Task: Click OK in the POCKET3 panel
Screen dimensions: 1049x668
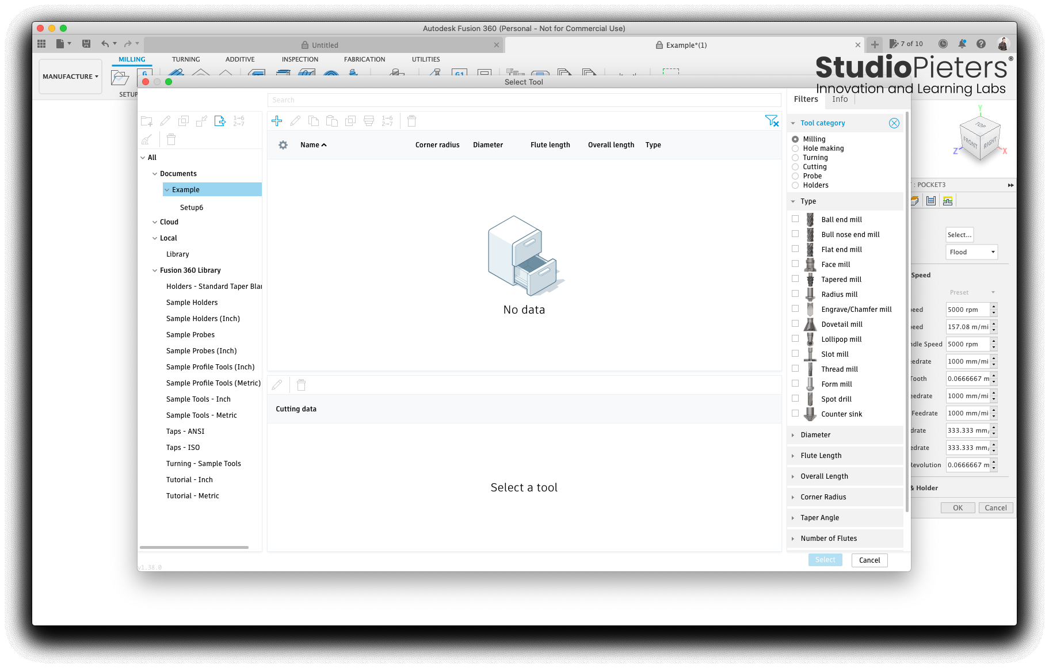Action: tap(958, 507)
